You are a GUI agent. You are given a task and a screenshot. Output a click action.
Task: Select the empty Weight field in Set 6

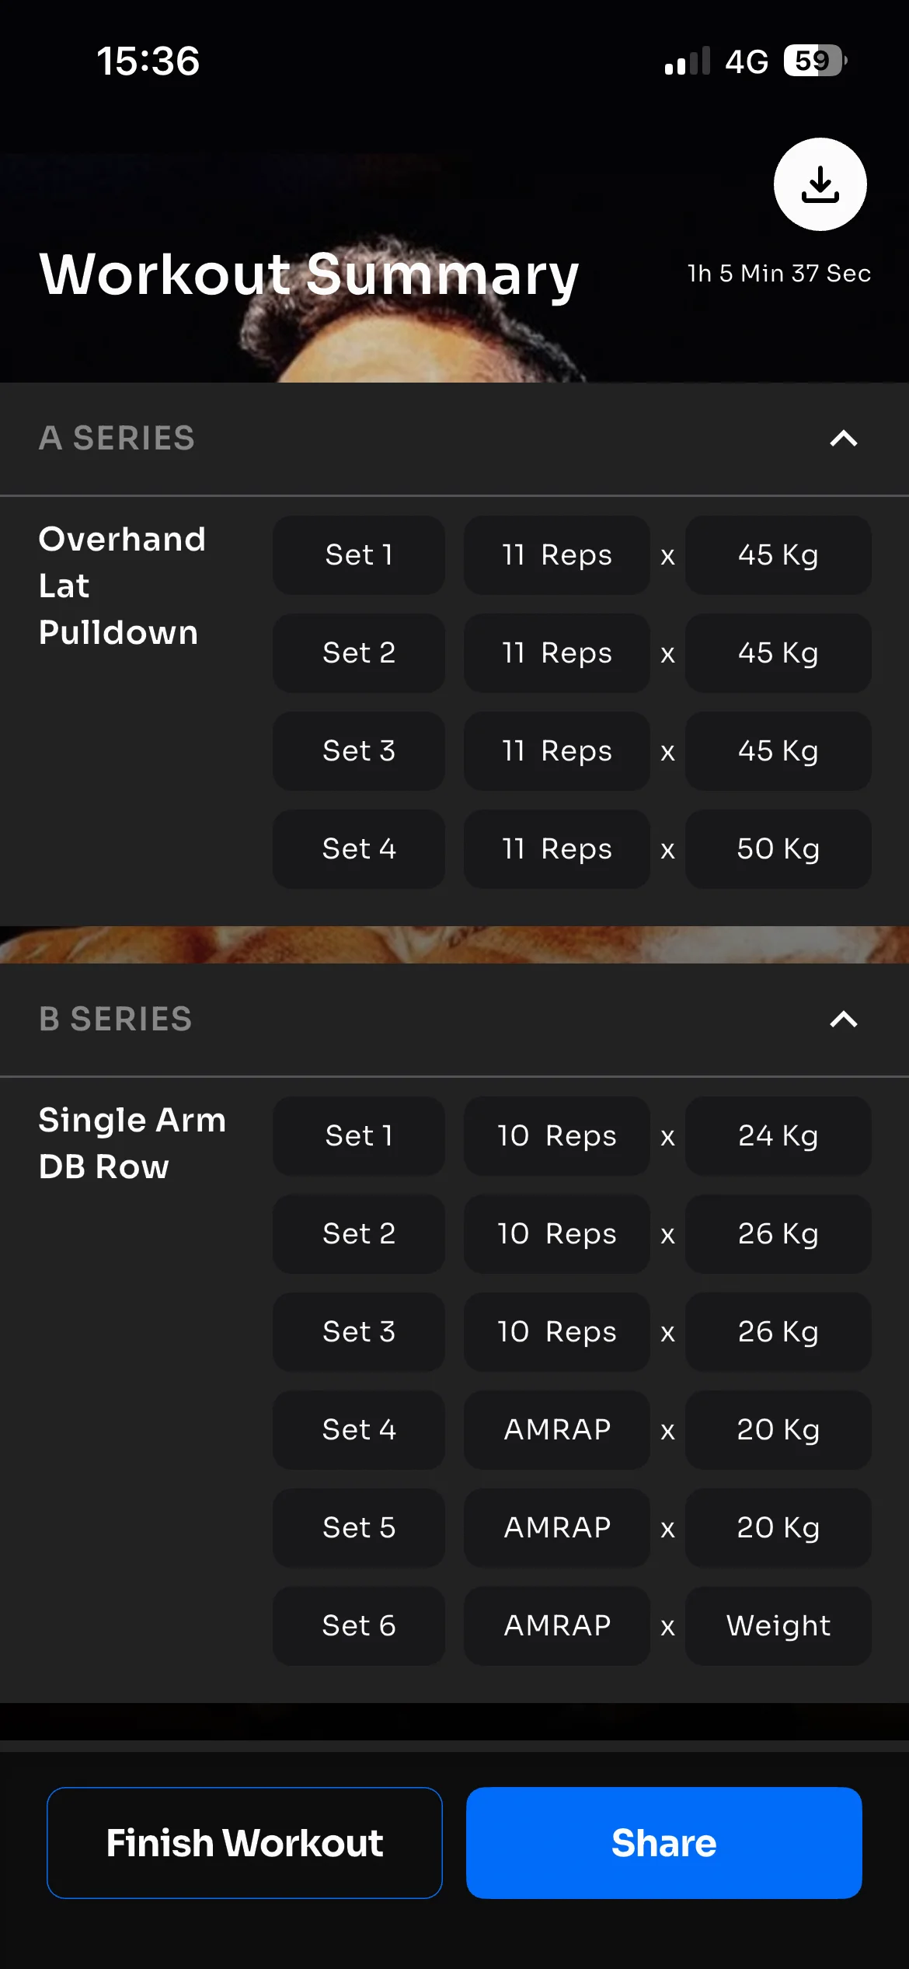click(778, 1625)
